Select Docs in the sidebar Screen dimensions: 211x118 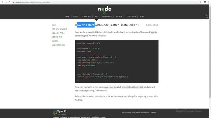[x=54, y=25]
